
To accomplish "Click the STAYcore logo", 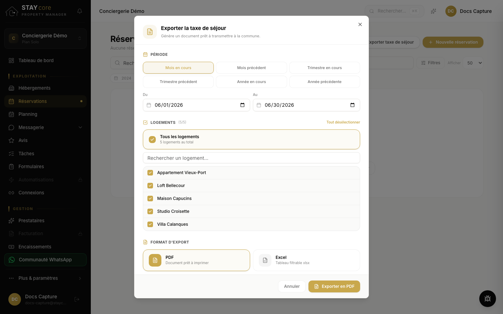I will coord(36,11).
